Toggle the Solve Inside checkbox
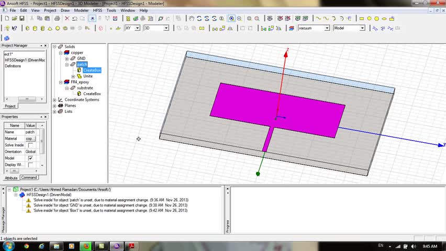446x251 pixels. (30, 145)
